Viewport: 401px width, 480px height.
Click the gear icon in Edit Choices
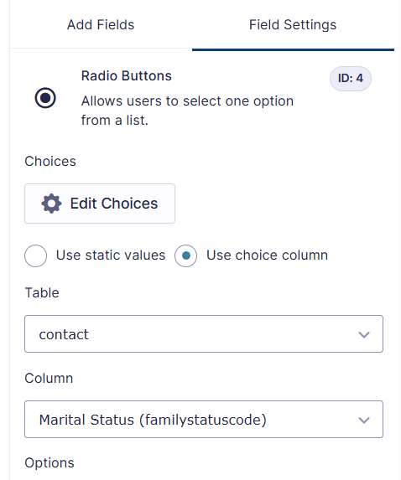[x=51, y=204]
